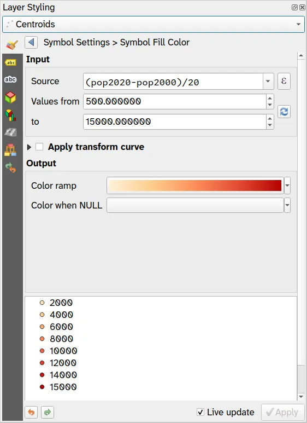
Task: Click the Color when NULL swatch
Action: point(195,205)
